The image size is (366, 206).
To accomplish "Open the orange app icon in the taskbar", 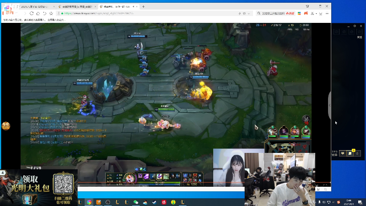I will [98, 202].
